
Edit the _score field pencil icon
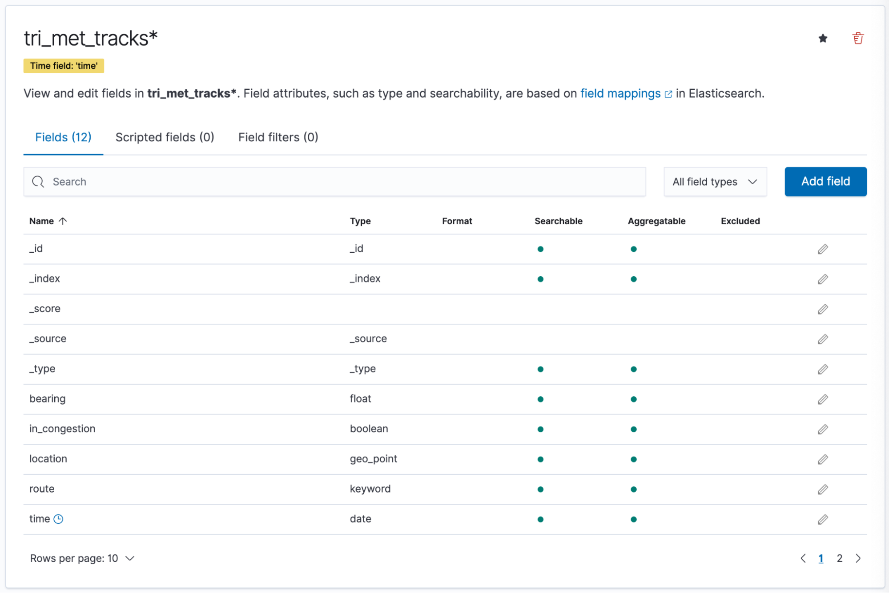pyautogui.click(x=823, y=309)
